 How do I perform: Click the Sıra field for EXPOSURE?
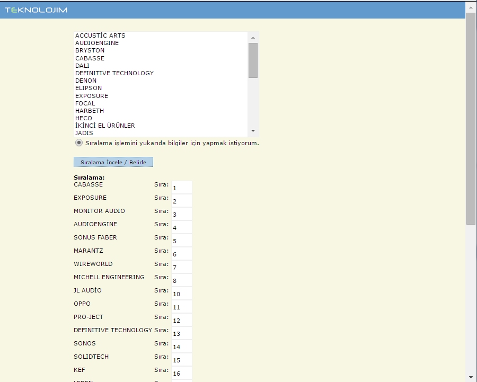[x=182, y=200]
